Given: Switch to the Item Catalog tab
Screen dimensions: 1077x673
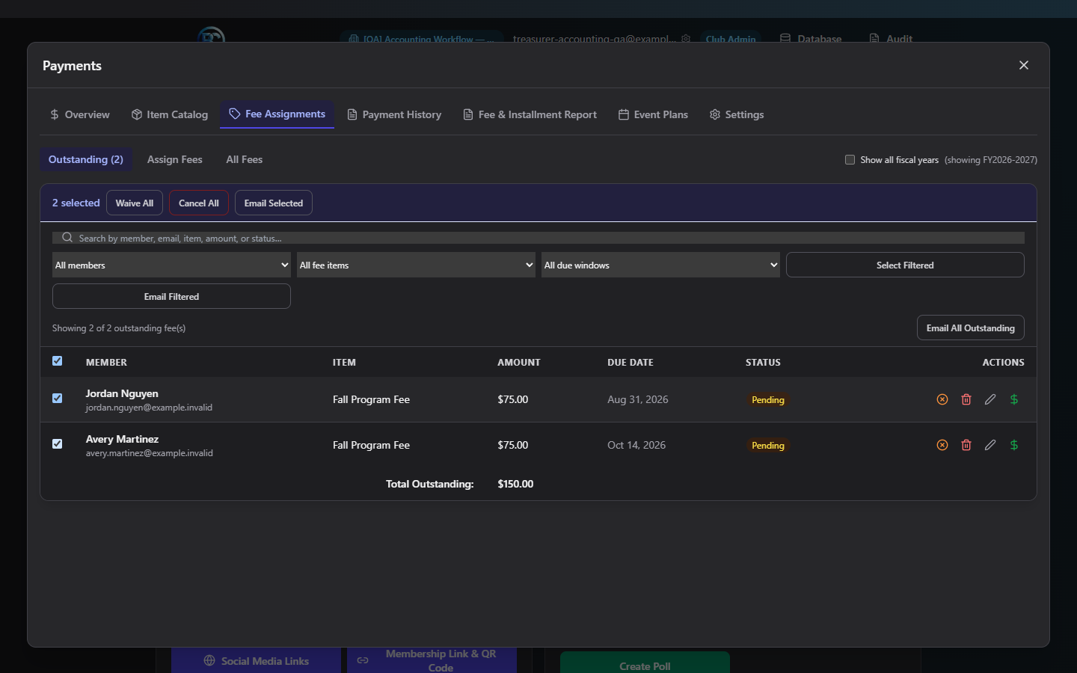Looking at the screenshot, I should pyautogui.click(x=169, y=114).
